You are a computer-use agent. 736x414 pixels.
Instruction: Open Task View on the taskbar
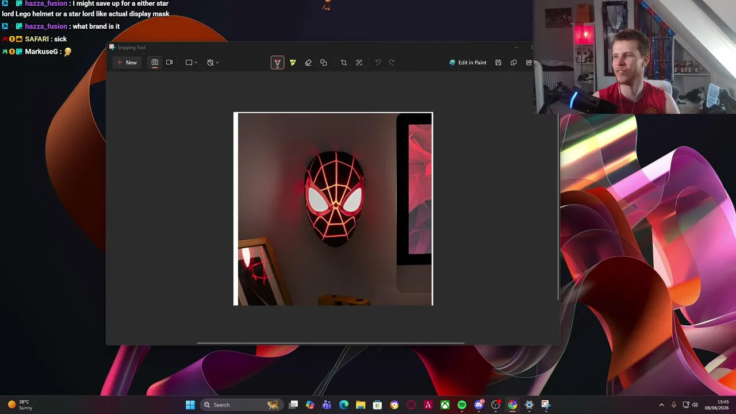(x=293, y=405)
